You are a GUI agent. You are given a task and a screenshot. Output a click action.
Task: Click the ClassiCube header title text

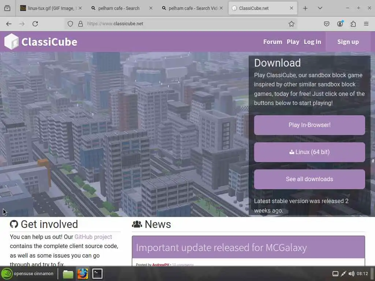49,42
